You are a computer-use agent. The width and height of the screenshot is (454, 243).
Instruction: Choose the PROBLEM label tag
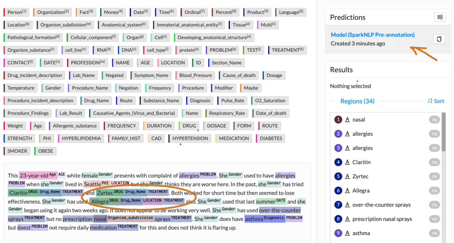click(223, 50)
